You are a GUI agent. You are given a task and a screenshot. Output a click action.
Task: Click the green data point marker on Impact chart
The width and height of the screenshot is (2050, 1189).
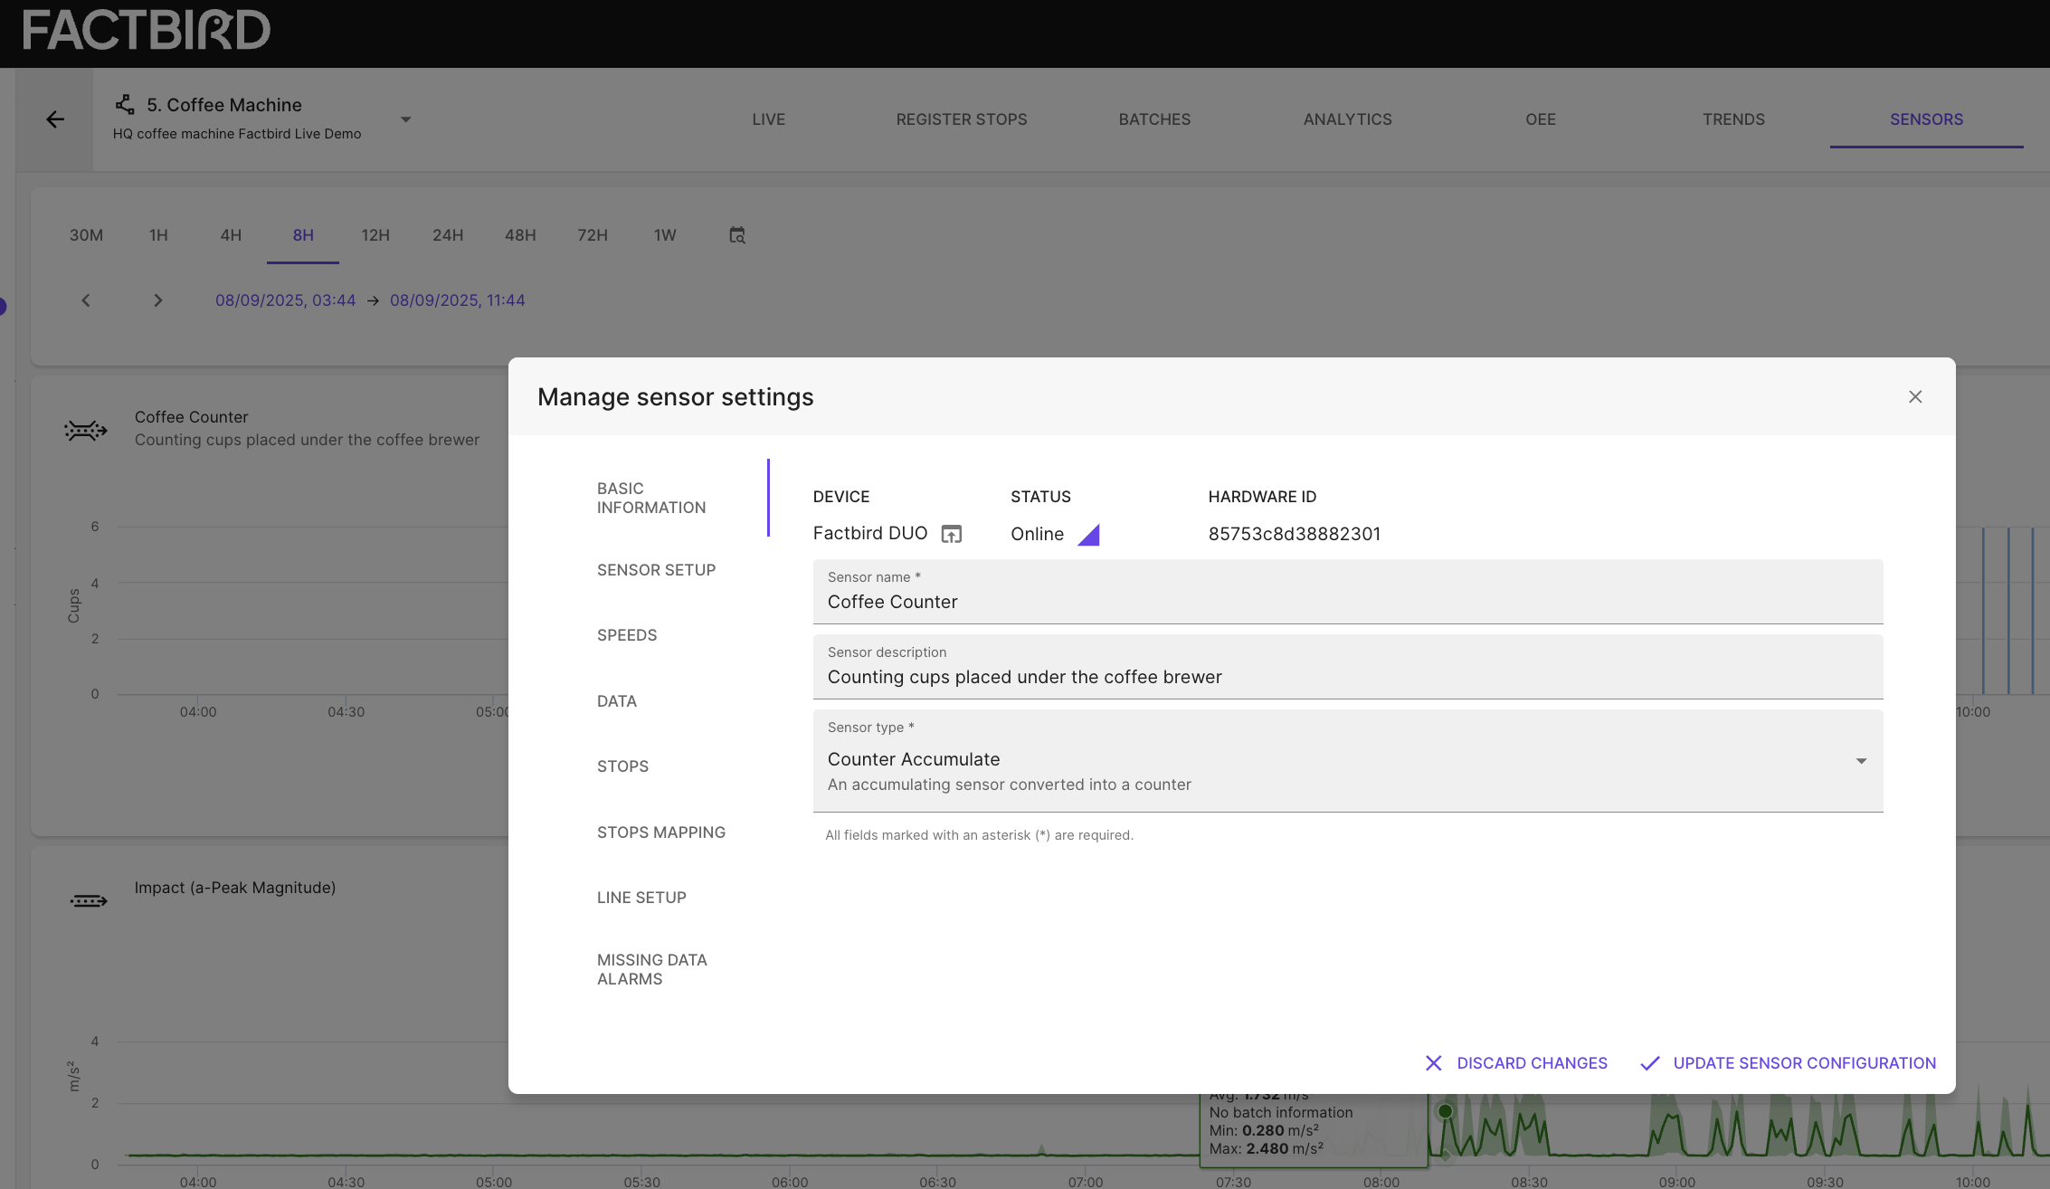[x=1446, y=1111]
